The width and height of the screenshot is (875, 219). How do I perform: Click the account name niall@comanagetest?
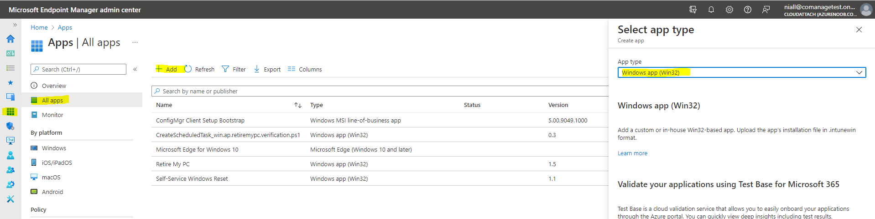tap(819, 7)
